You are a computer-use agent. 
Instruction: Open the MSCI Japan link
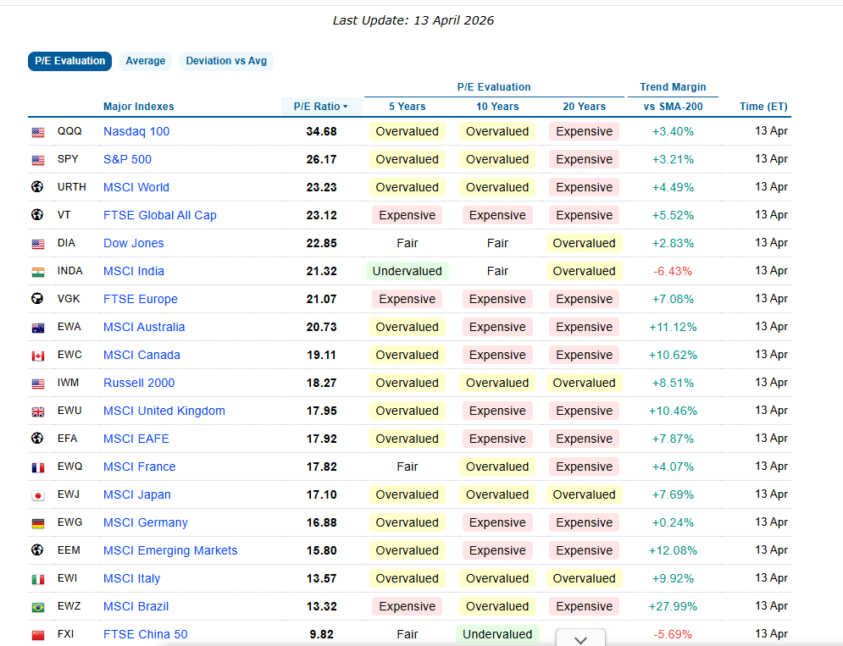pyautogui.click(x=137, y=494)
